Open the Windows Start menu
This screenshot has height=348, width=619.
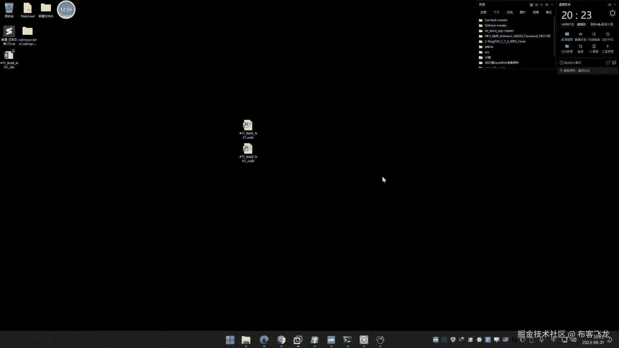coord(230,340)
